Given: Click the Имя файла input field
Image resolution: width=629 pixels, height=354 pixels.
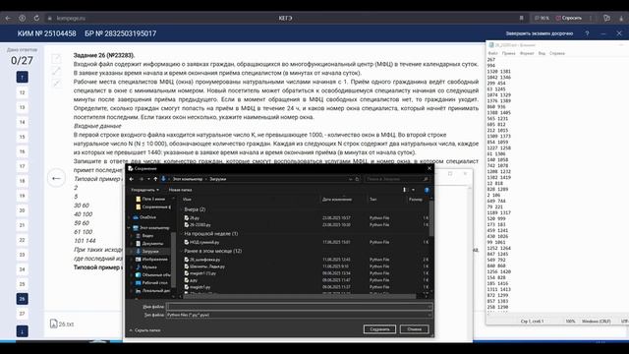Looking at the screenshot, I should [x=299, y=307].
